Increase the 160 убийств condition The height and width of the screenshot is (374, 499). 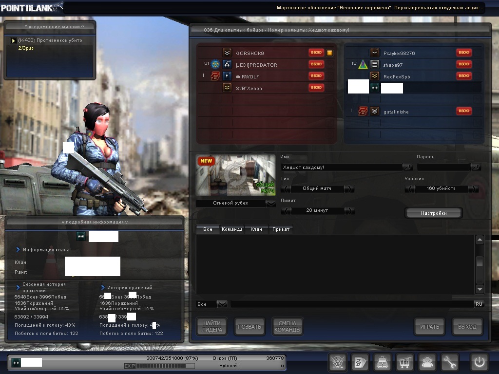pyautogui.click(x=474, y=189)
